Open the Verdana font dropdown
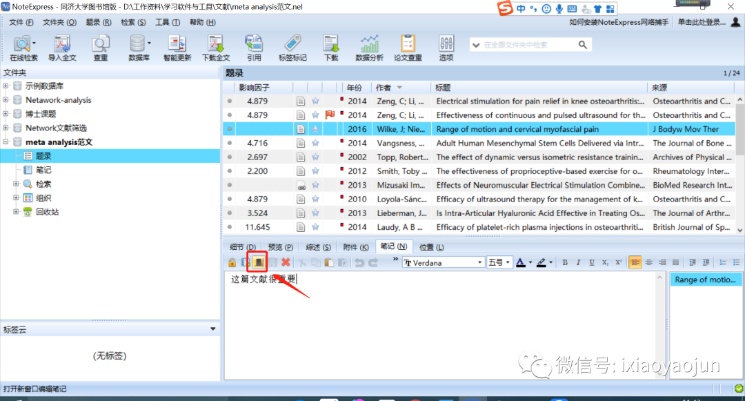745x401 pixels. [479, 262]
